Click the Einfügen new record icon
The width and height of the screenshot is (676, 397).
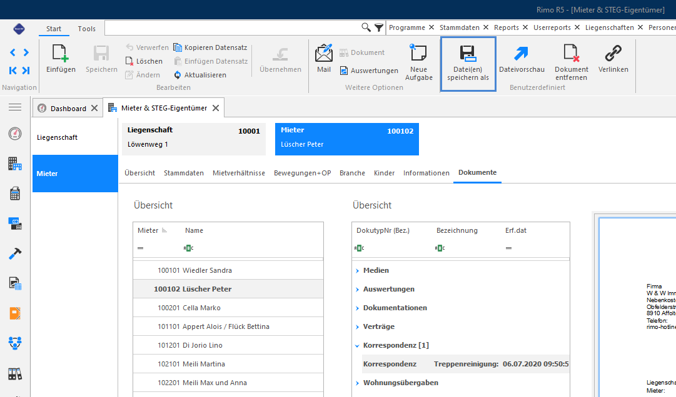click(61, 53)
